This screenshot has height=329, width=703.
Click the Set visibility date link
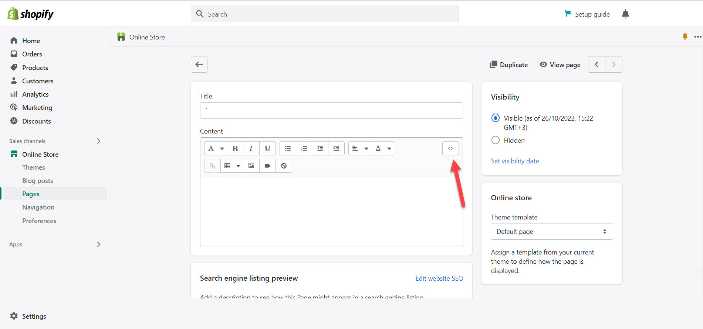point(515,161)
